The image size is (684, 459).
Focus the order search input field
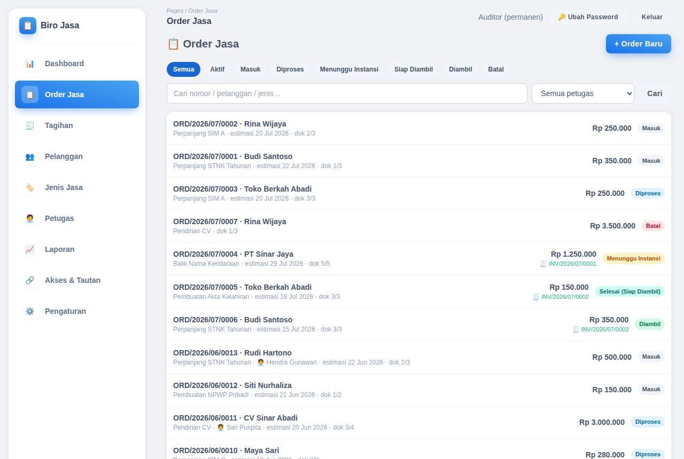(x=347, y=93)
